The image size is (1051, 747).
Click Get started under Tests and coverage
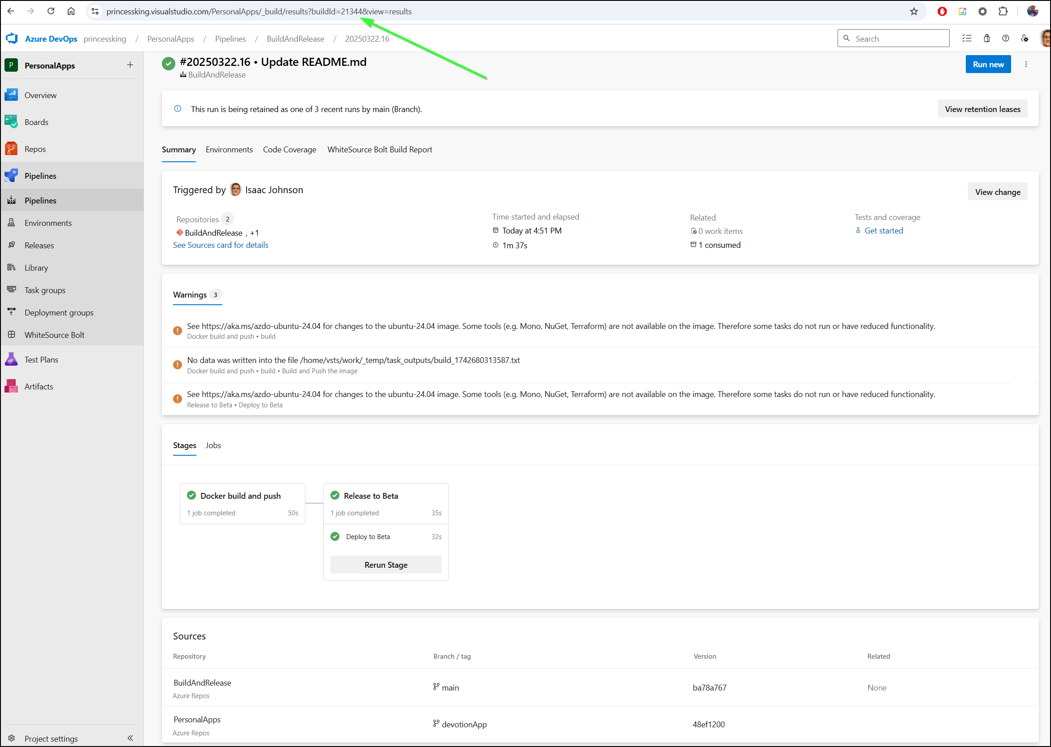coord(883,231)
